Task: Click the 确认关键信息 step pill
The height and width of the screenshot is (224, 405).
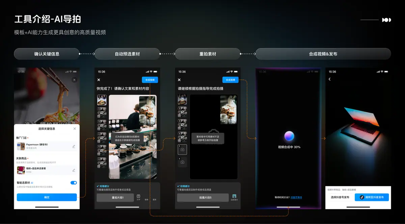Action: (x=47, y=54)
